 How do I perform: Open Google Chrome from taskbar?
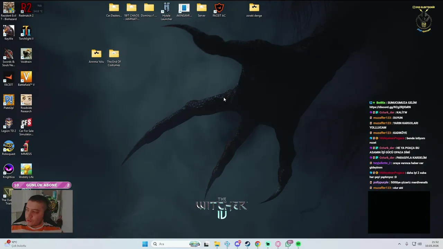point(257,244)
